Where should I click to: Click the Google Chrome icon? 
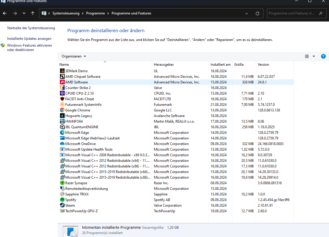coord(62,110)
